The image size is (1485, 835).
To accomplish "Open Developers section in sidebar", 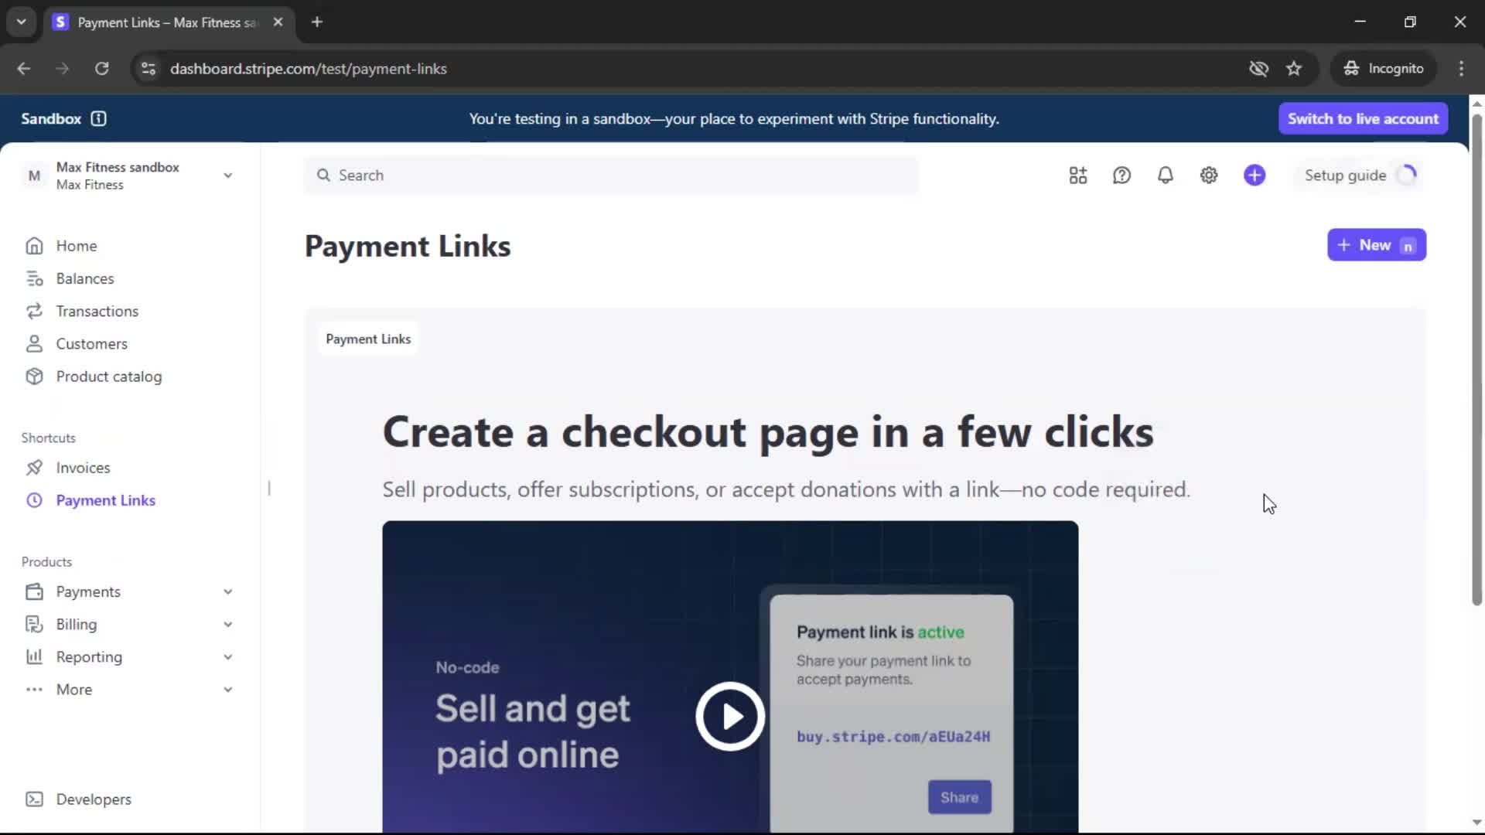I will [x=93, y=799].
